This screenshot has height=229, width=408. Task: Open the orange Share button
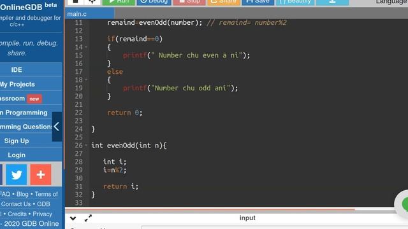pos(224,2)
